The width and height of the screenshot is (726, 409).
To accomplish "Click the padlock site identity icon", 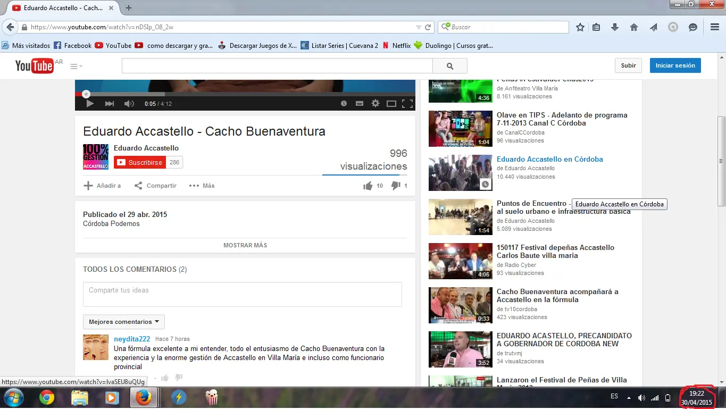I will tap(24, 27).
